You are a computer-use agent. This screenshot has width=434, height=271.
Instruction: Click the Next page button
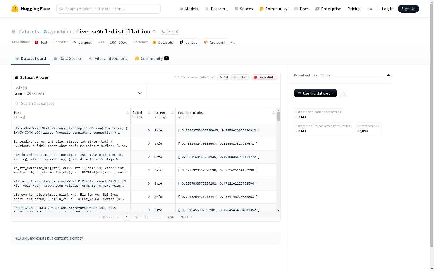tap(187, 217)
